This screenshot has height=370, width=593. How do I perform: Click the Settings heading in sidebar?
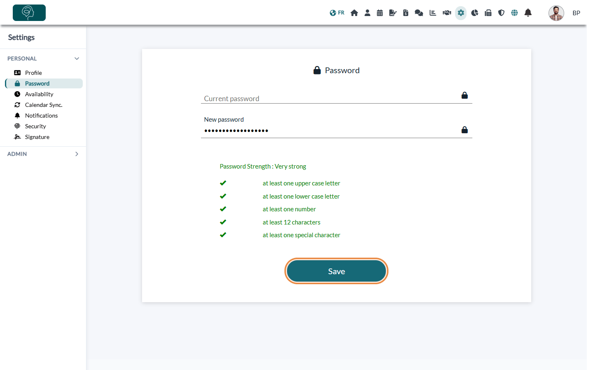pos(21,37)
